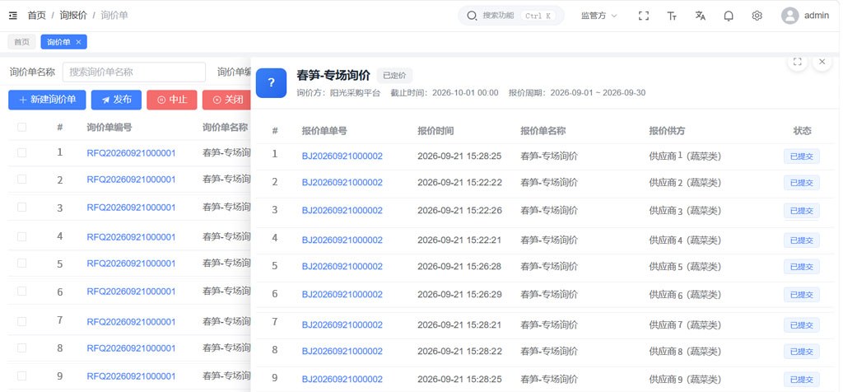Click 报价时间 column header
The width and height of the screenshot is (843, 392).
click(435, 131)
